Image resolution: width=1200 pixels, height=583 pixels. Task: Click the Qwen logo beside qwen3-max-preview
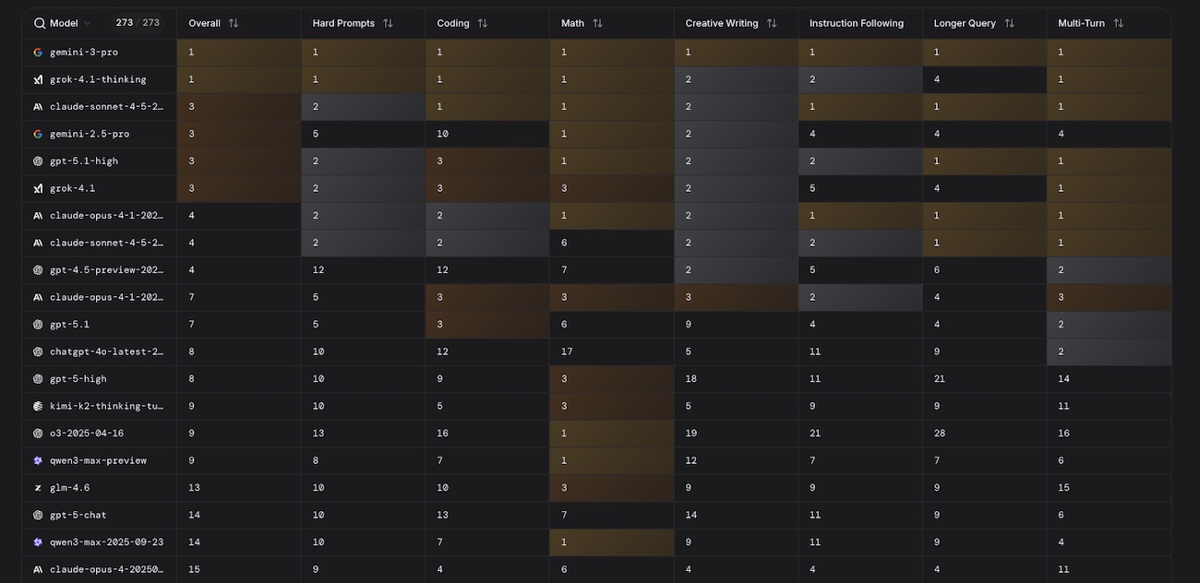pyautogui.click(x=38, y=460)
